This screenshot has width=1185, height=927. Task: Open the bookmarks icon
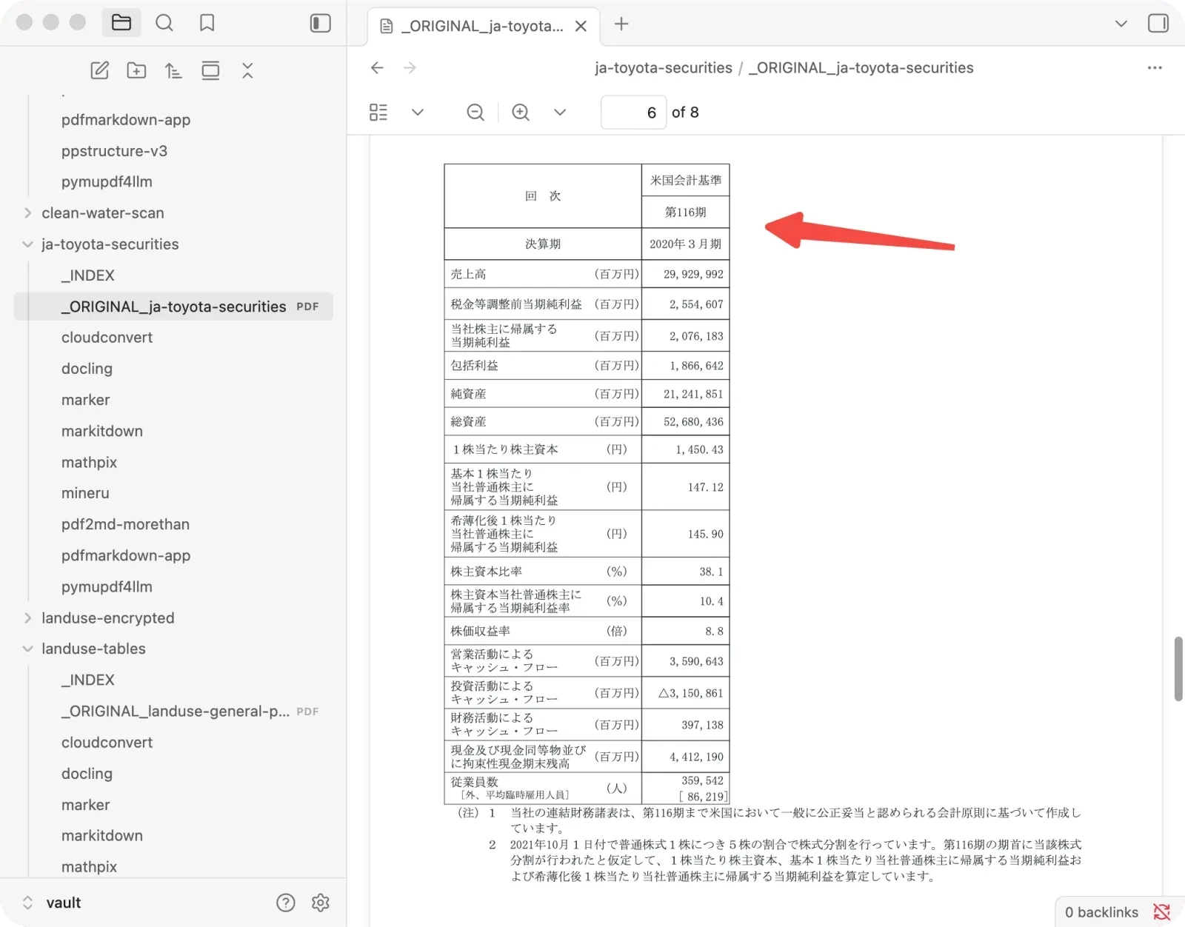[207, 23]
